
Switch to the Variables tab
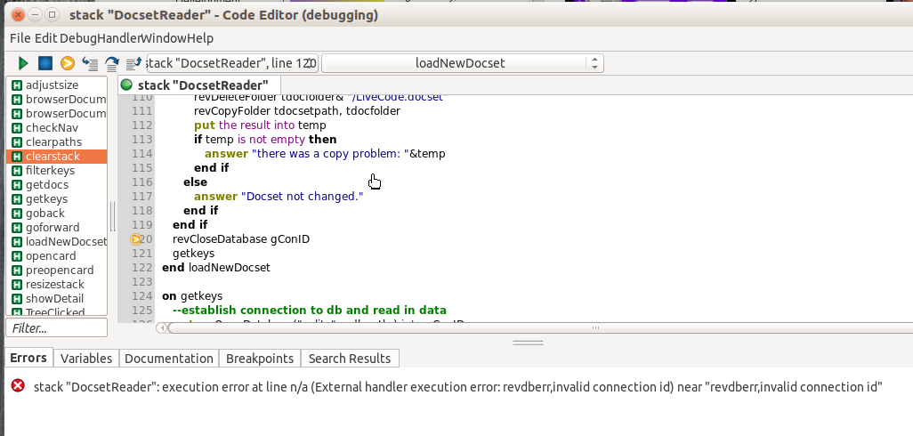[x=86, y=358]
